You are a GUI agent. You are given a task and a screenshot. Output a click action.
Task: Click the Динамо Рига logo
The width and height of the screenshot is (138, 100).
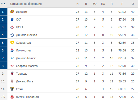coord(12,81)
